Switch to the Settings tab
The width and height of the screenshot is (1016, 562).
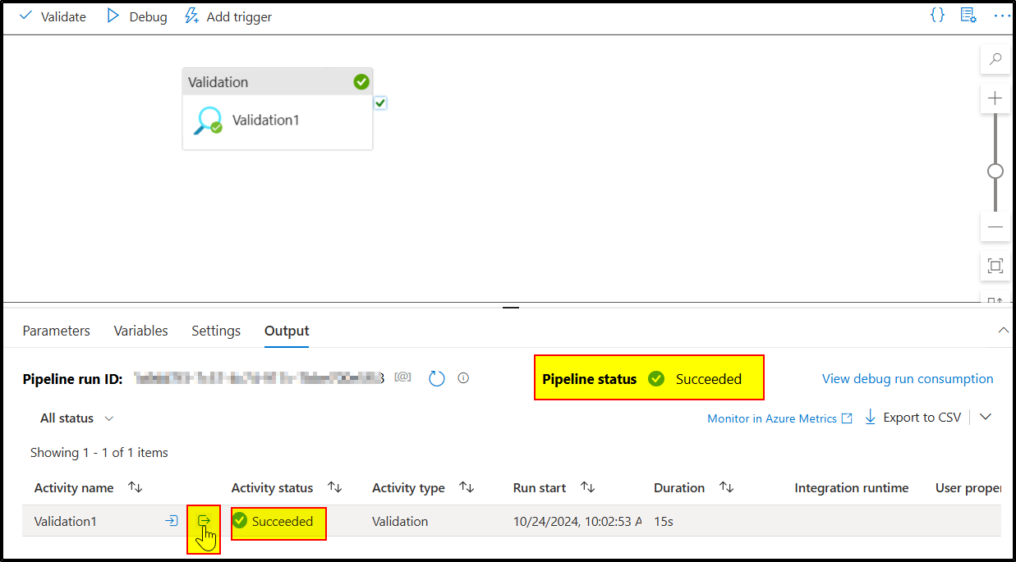click(215, 331)
